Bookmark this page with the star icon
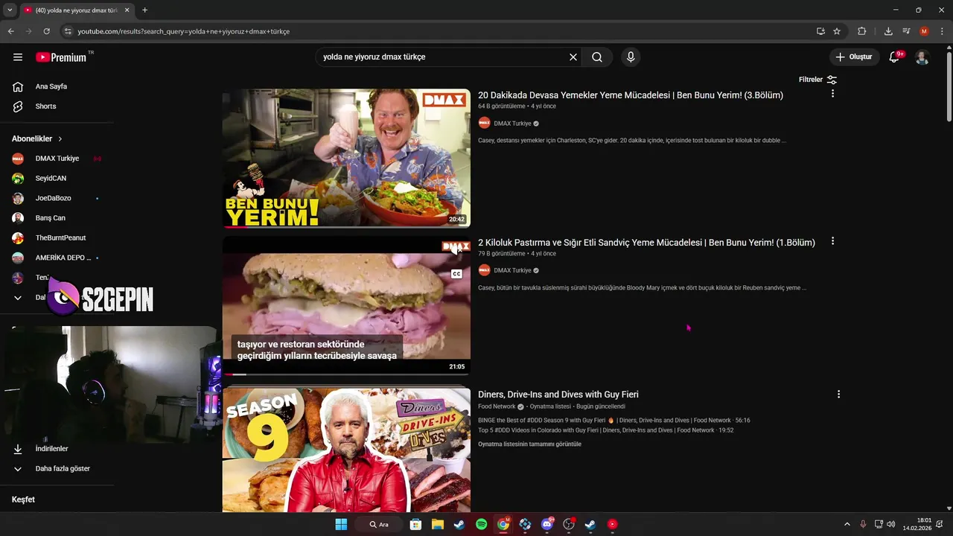The height and width of the screenshot is (536, 953). pos(837,31)
